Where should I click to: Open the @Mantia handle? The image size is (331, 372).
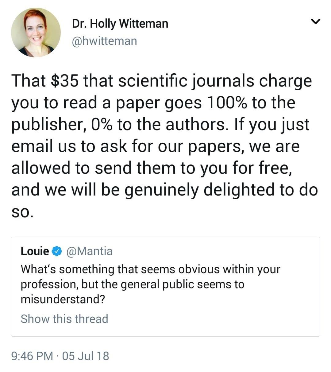coord(89,251)
